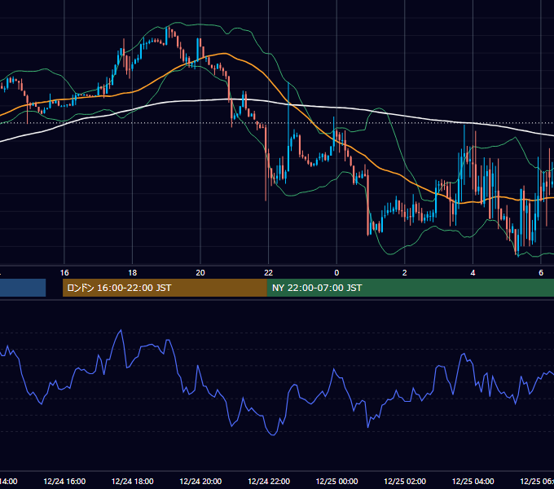This screenshot has height=489, width=554.
Task: Click the 18 hour label on price chart axis
Action: pos(132,273)
